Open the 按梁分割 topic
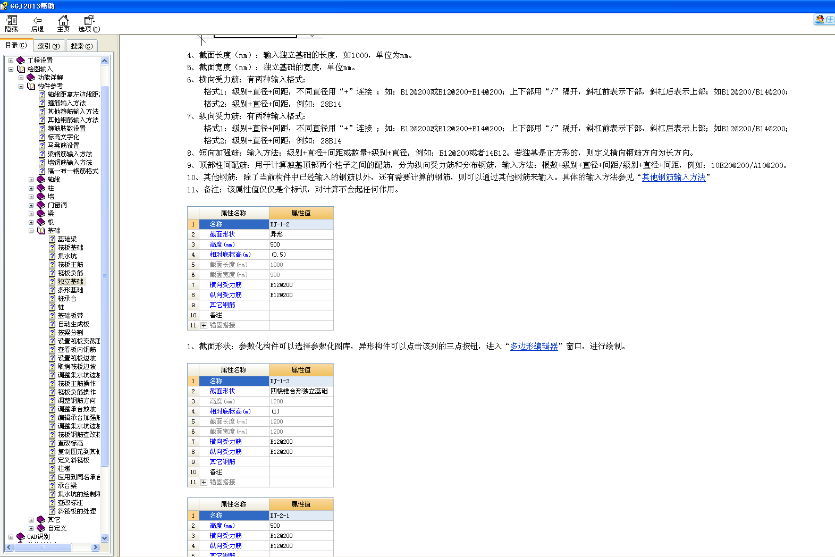835x557 pixels. 71,333
